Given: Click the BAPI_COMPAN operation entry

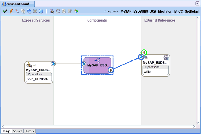Looking at the screenshot, I should point(39,79).
